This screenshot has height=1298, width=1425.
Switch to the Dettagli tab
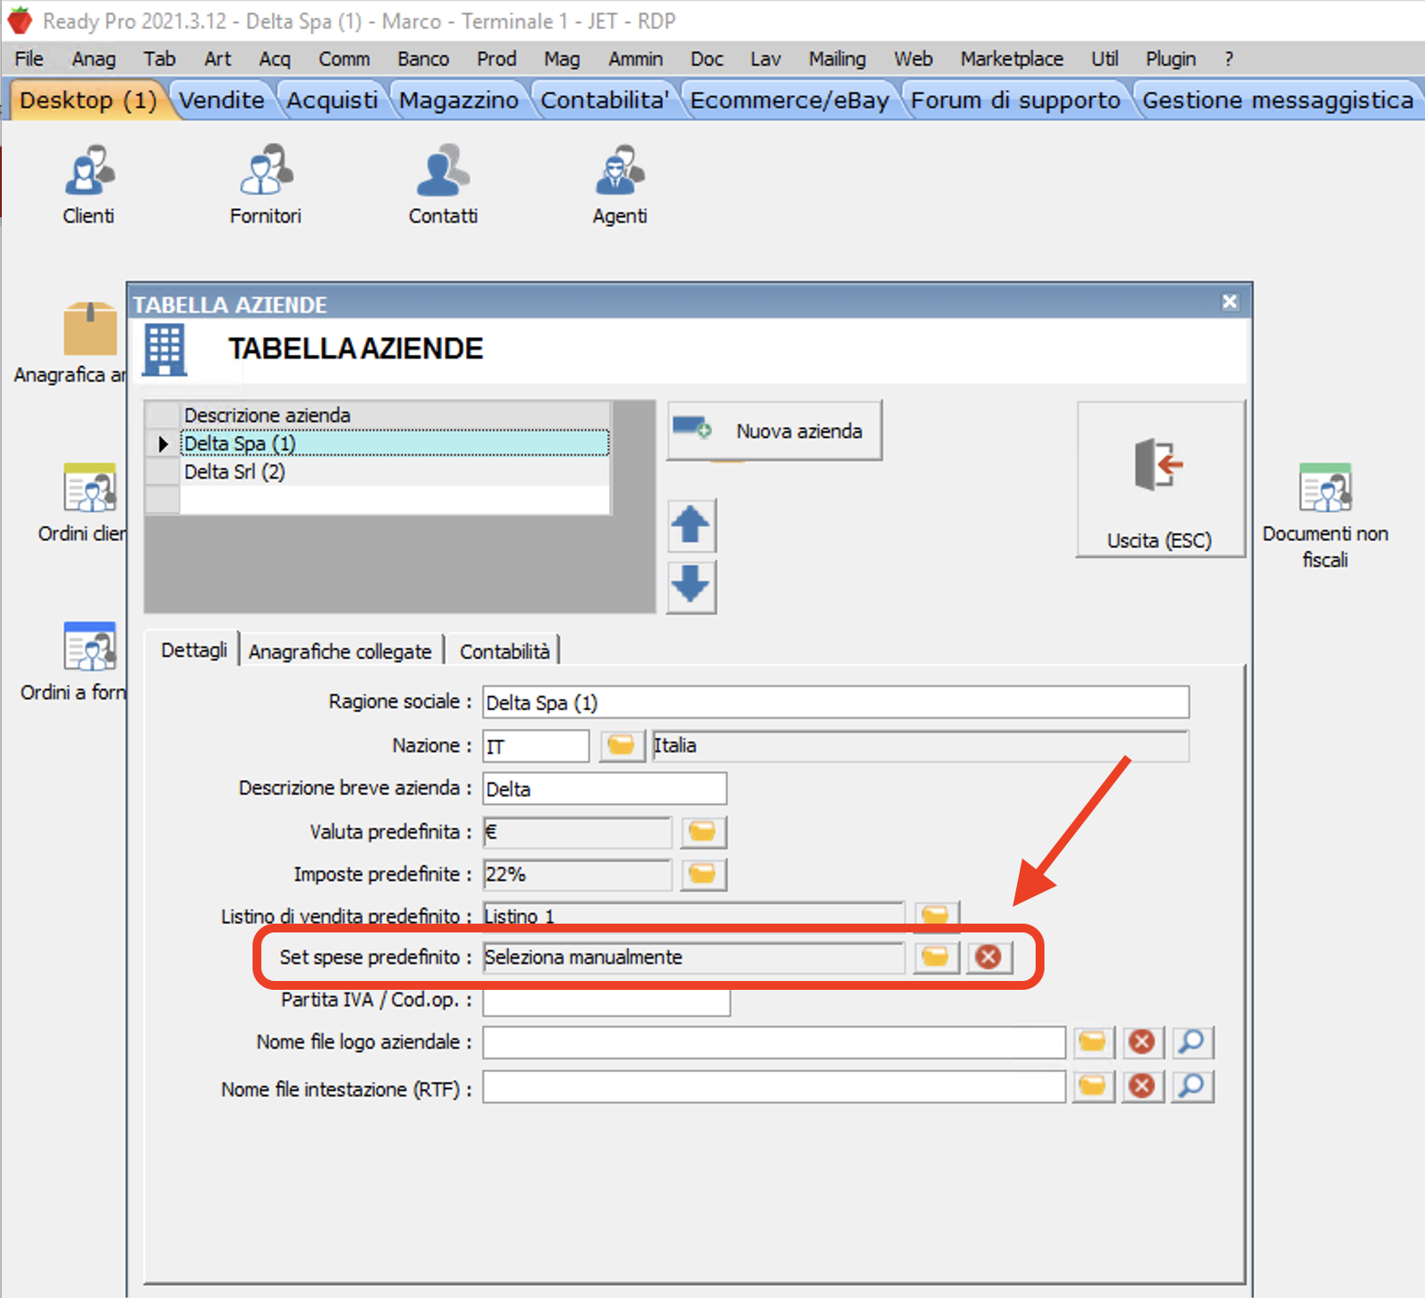click(194, 651)
